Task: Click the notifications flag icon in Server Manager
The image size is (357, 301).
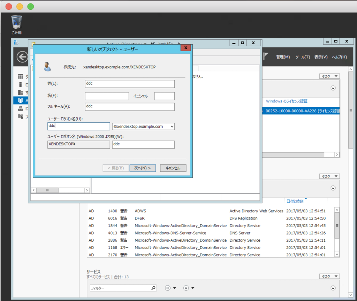Action: [x=266, y=56]
